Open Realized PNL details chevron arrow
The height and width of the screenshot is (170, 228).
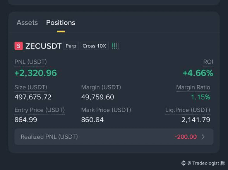pyautogui.click(x=203, y=137)
